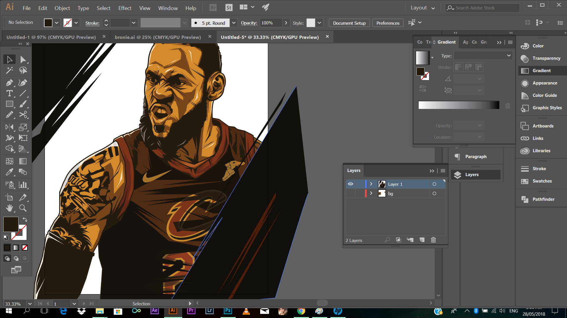Select the Mesh tool
Viewport: 567px width, 318px height.
(x=9, y=161)
